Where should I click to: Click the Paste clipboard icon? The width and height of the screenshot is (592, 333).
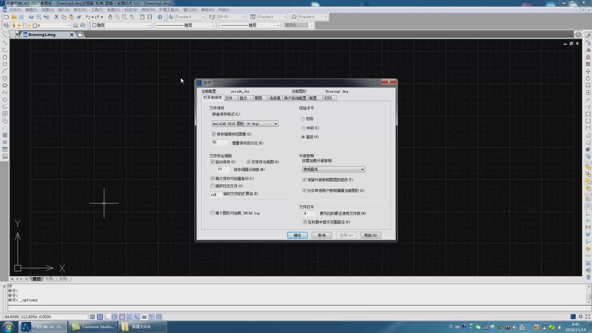click(71, 17)
